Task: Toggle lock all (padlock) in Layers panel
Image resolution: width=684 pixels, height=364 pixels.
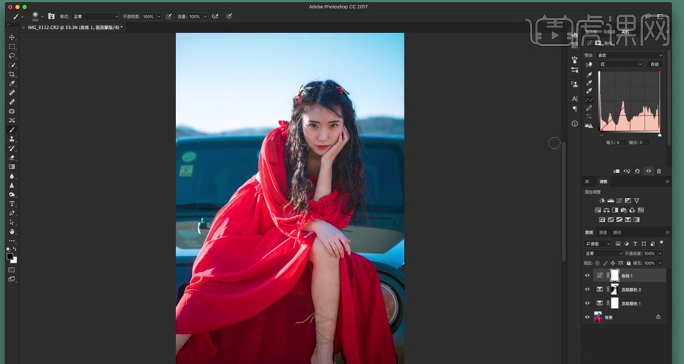Action: pyautogui.click(x=628, y=263)
